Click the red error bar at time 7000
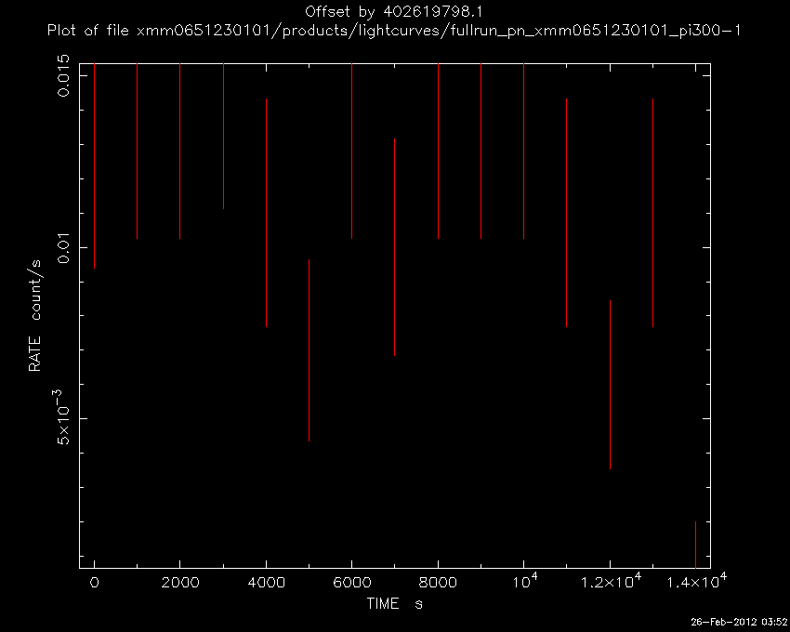This screenshot has height=632, width=790. pos(394,247)
